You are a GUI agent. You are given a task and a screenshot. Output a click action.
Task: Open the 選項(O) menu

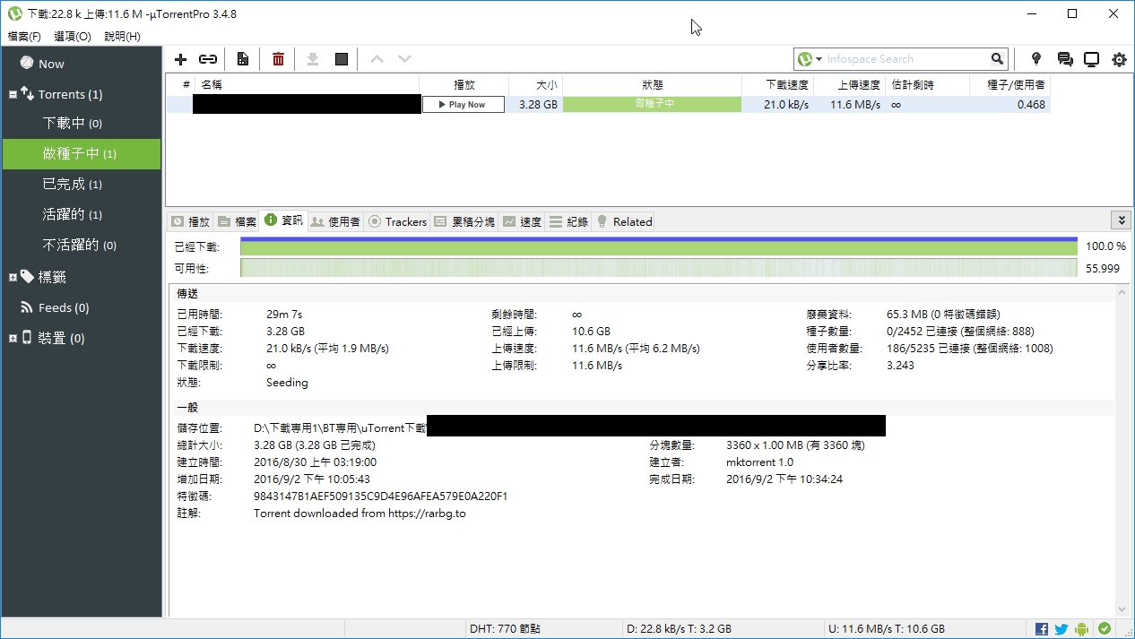73,37
